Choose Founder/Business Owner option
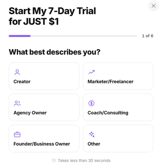Screen dimensions: 162x168 44,138
